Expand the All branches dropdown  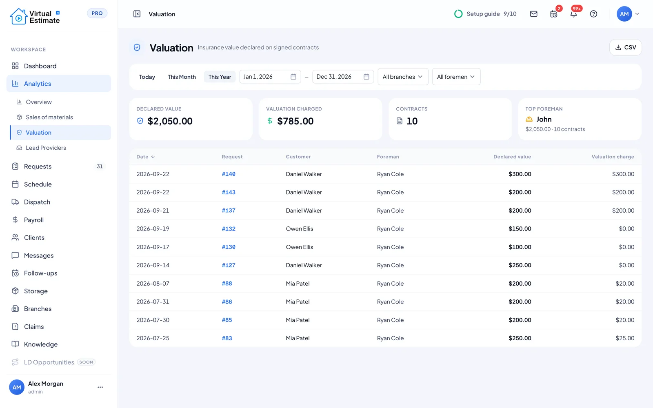[x=403, y=77]
